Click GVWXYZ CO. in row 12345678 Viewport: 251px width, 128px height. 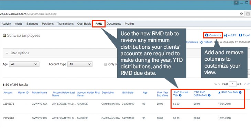[40, 104]
